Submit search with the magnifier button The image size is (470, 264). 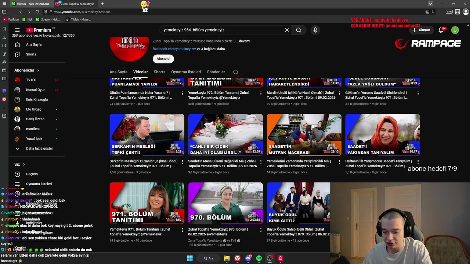pyautogui.click(x=299, y=30)
